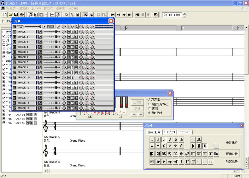Select the fortissimo (ff) dynamic mark
The image size is (249, 178).
[x=187, y=162]
